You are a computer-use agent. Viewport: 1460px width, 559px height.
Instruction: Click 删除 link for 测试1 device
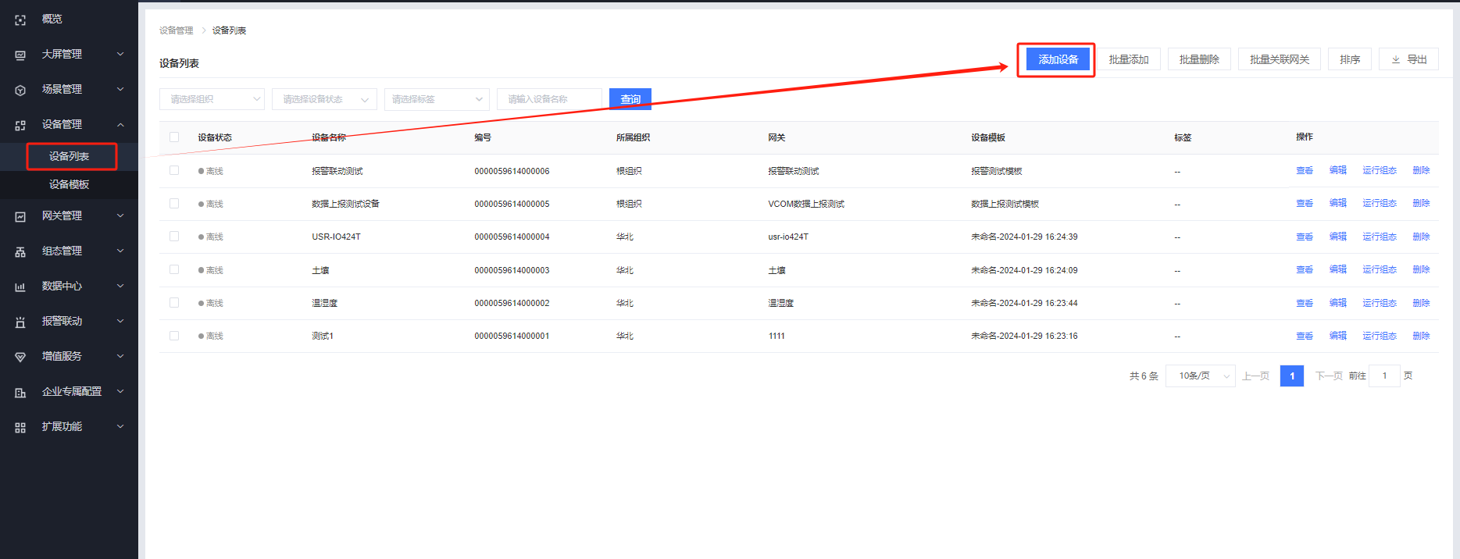[1421, 336]
